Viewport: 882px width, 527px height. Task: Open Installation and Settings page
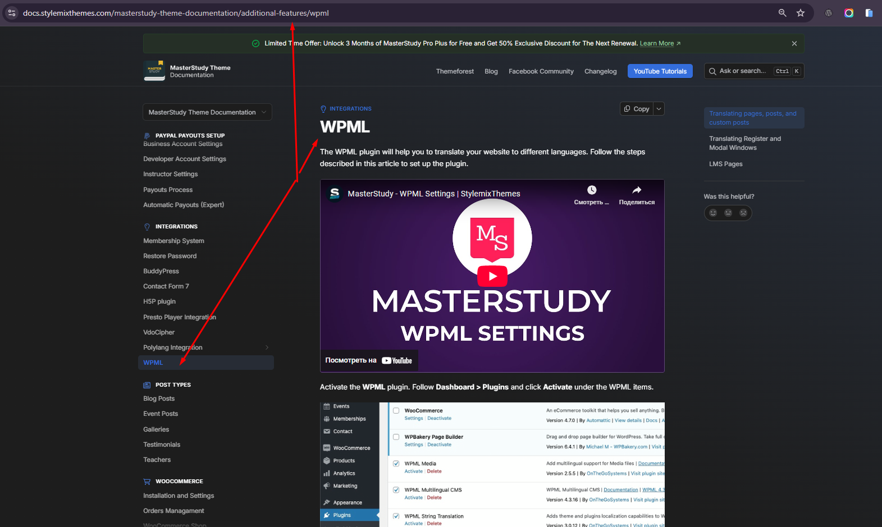[x=179, y=496]
